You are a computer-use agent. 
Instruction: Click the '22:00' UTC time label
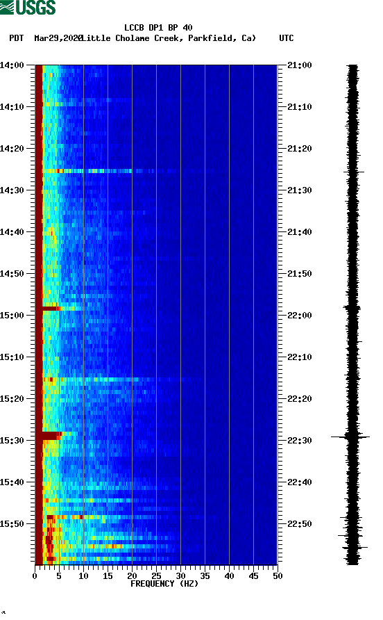(300, 316)
